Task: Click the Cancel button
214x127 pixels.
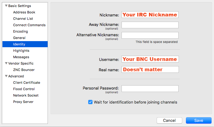Action: click(x=169, y=120)
